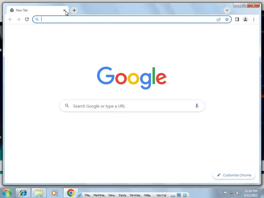The image size is (264, 198).
Task: Close the New Tab tab
Action: point(64,10)
